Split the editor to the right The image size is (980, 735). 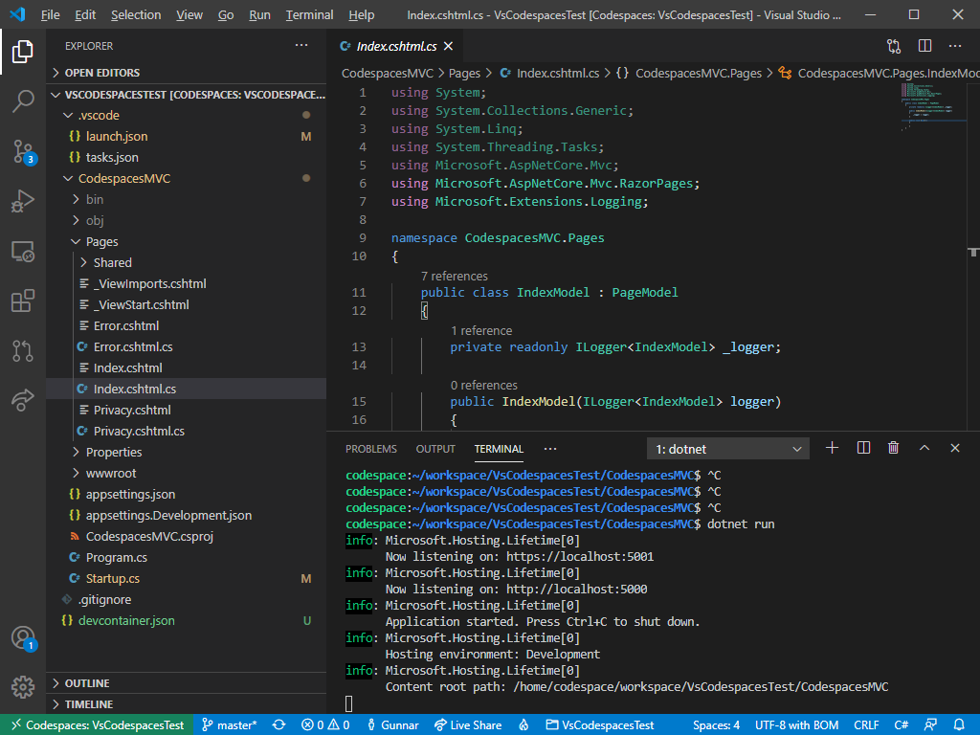click(924, 45)
